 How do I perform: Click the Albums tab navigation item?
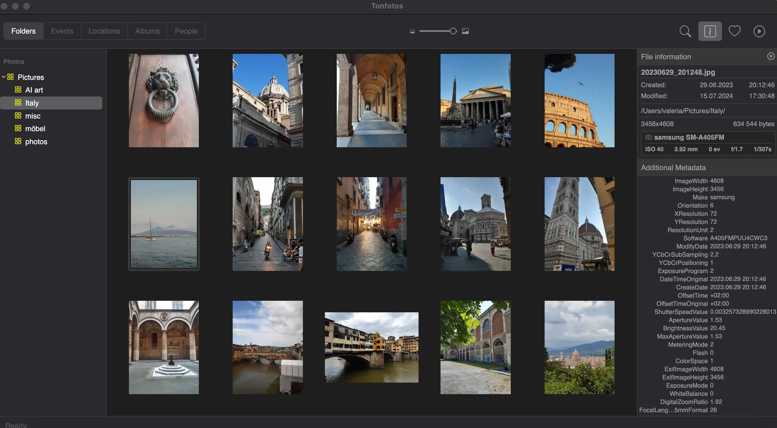pos(148,31)
